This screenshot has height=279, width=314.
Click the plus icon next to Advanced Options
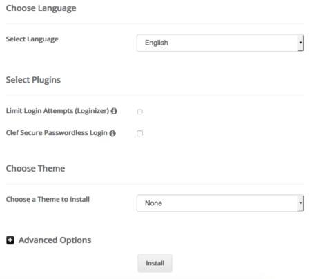point(10,240)
